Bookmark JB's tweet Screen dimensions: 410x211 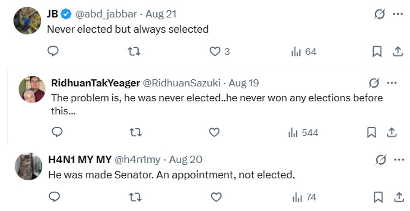377,52
